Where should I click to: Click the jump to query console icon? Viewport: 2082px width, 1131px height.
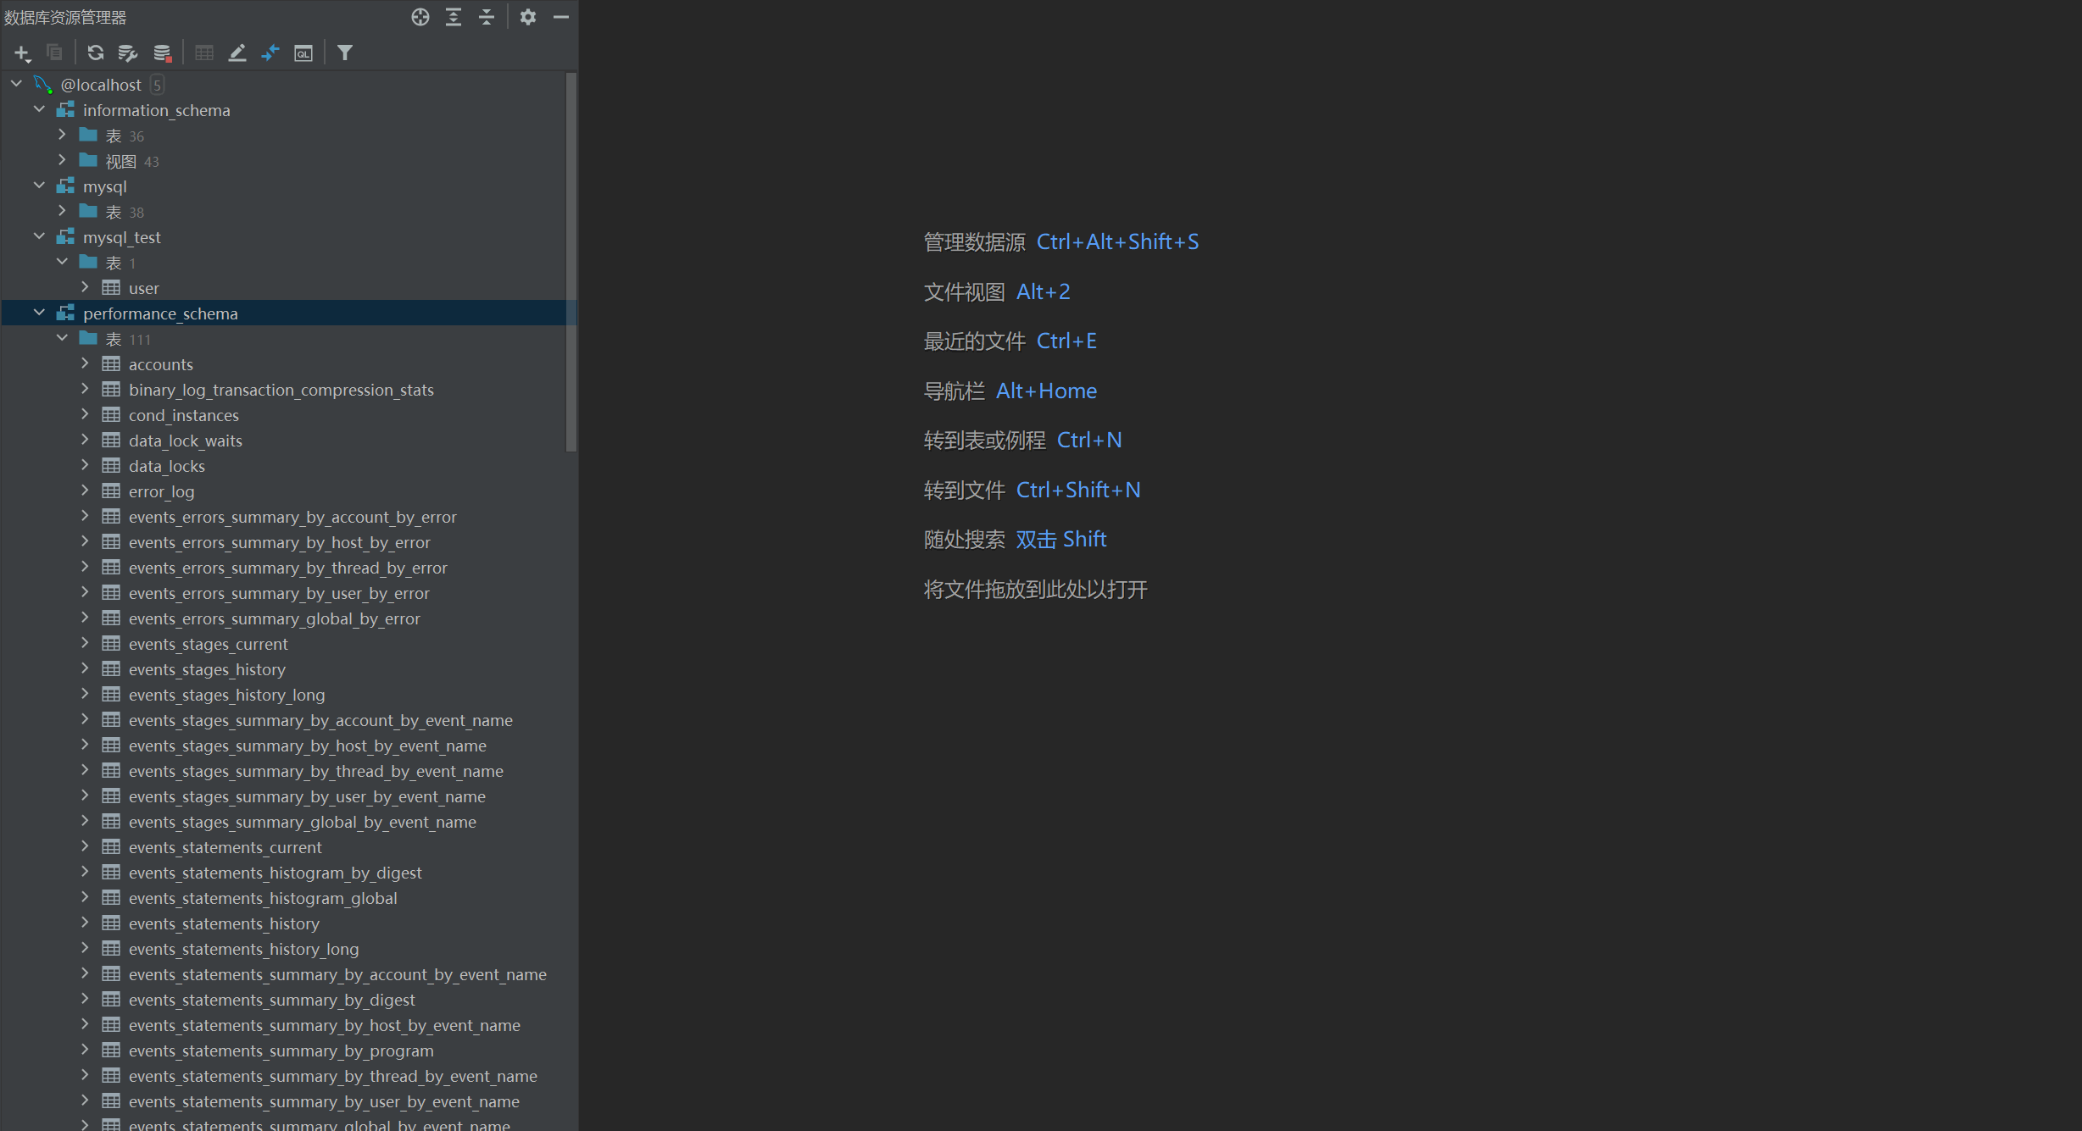pyautogui.click(x=303, y=53)
